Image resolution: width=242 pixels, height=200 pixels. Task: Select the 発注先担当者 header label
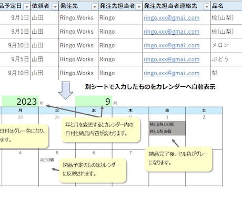click(117, 6)
